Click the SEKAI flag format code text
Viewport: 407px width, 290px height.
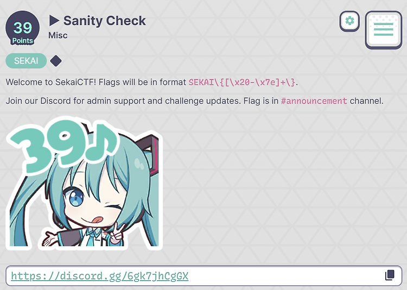tap(242, 83)
